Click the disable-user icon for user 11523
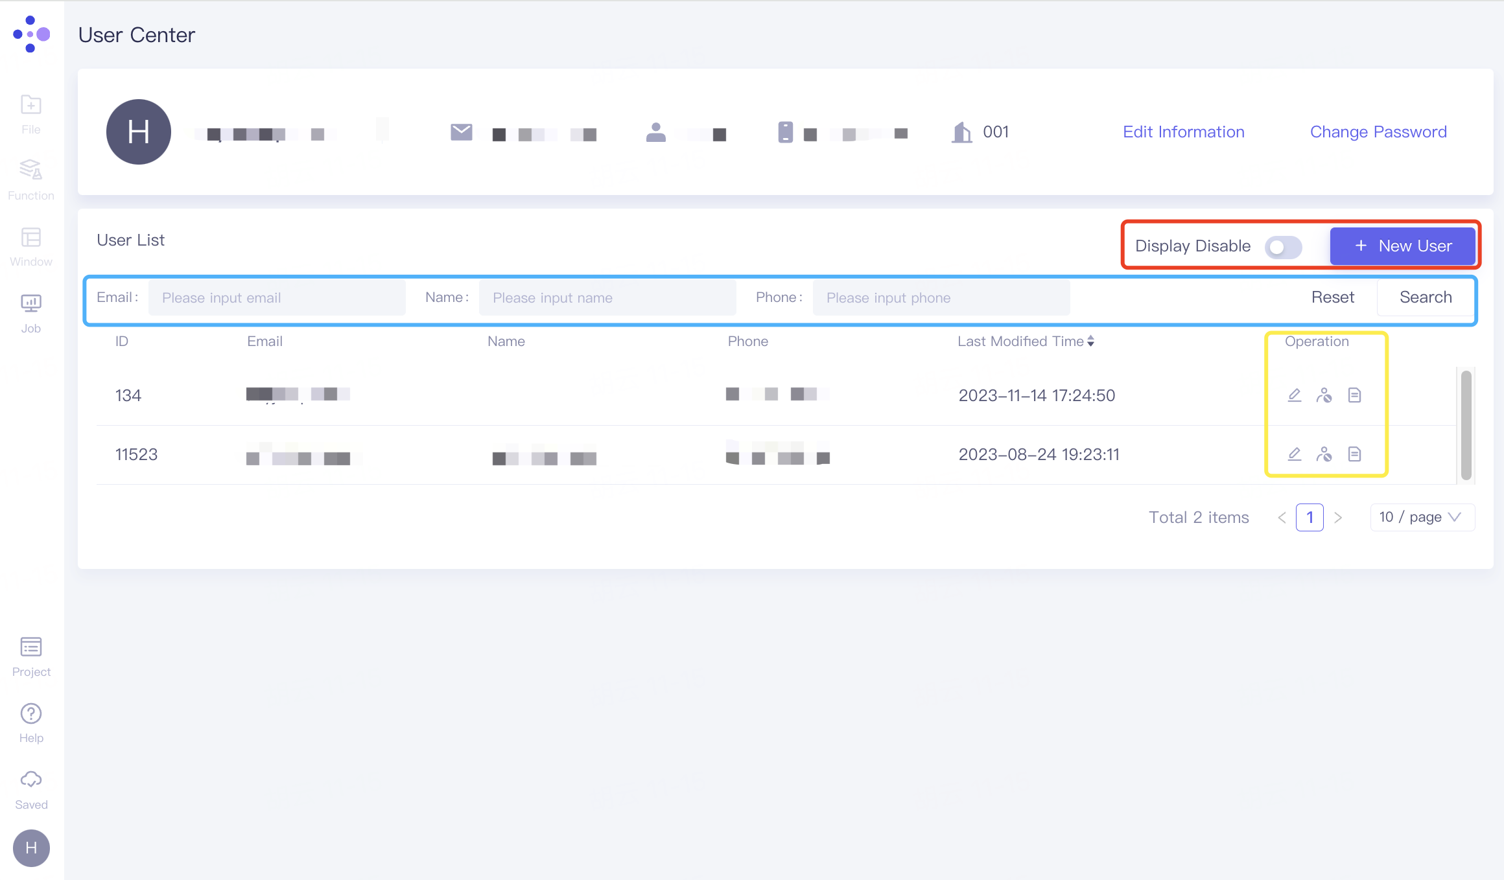 click(1324, 454)
